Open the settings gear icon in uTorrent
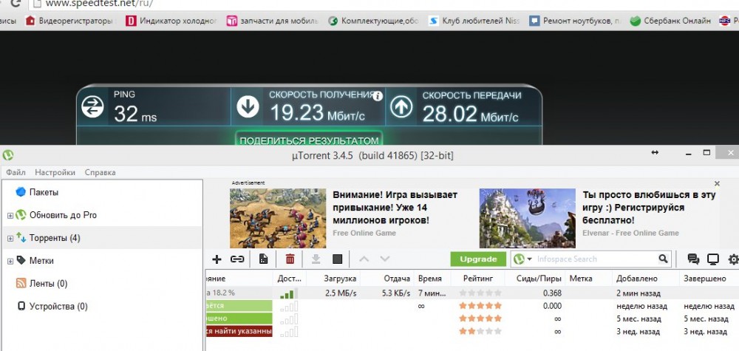Screen dimensions: 739x351 733,259
